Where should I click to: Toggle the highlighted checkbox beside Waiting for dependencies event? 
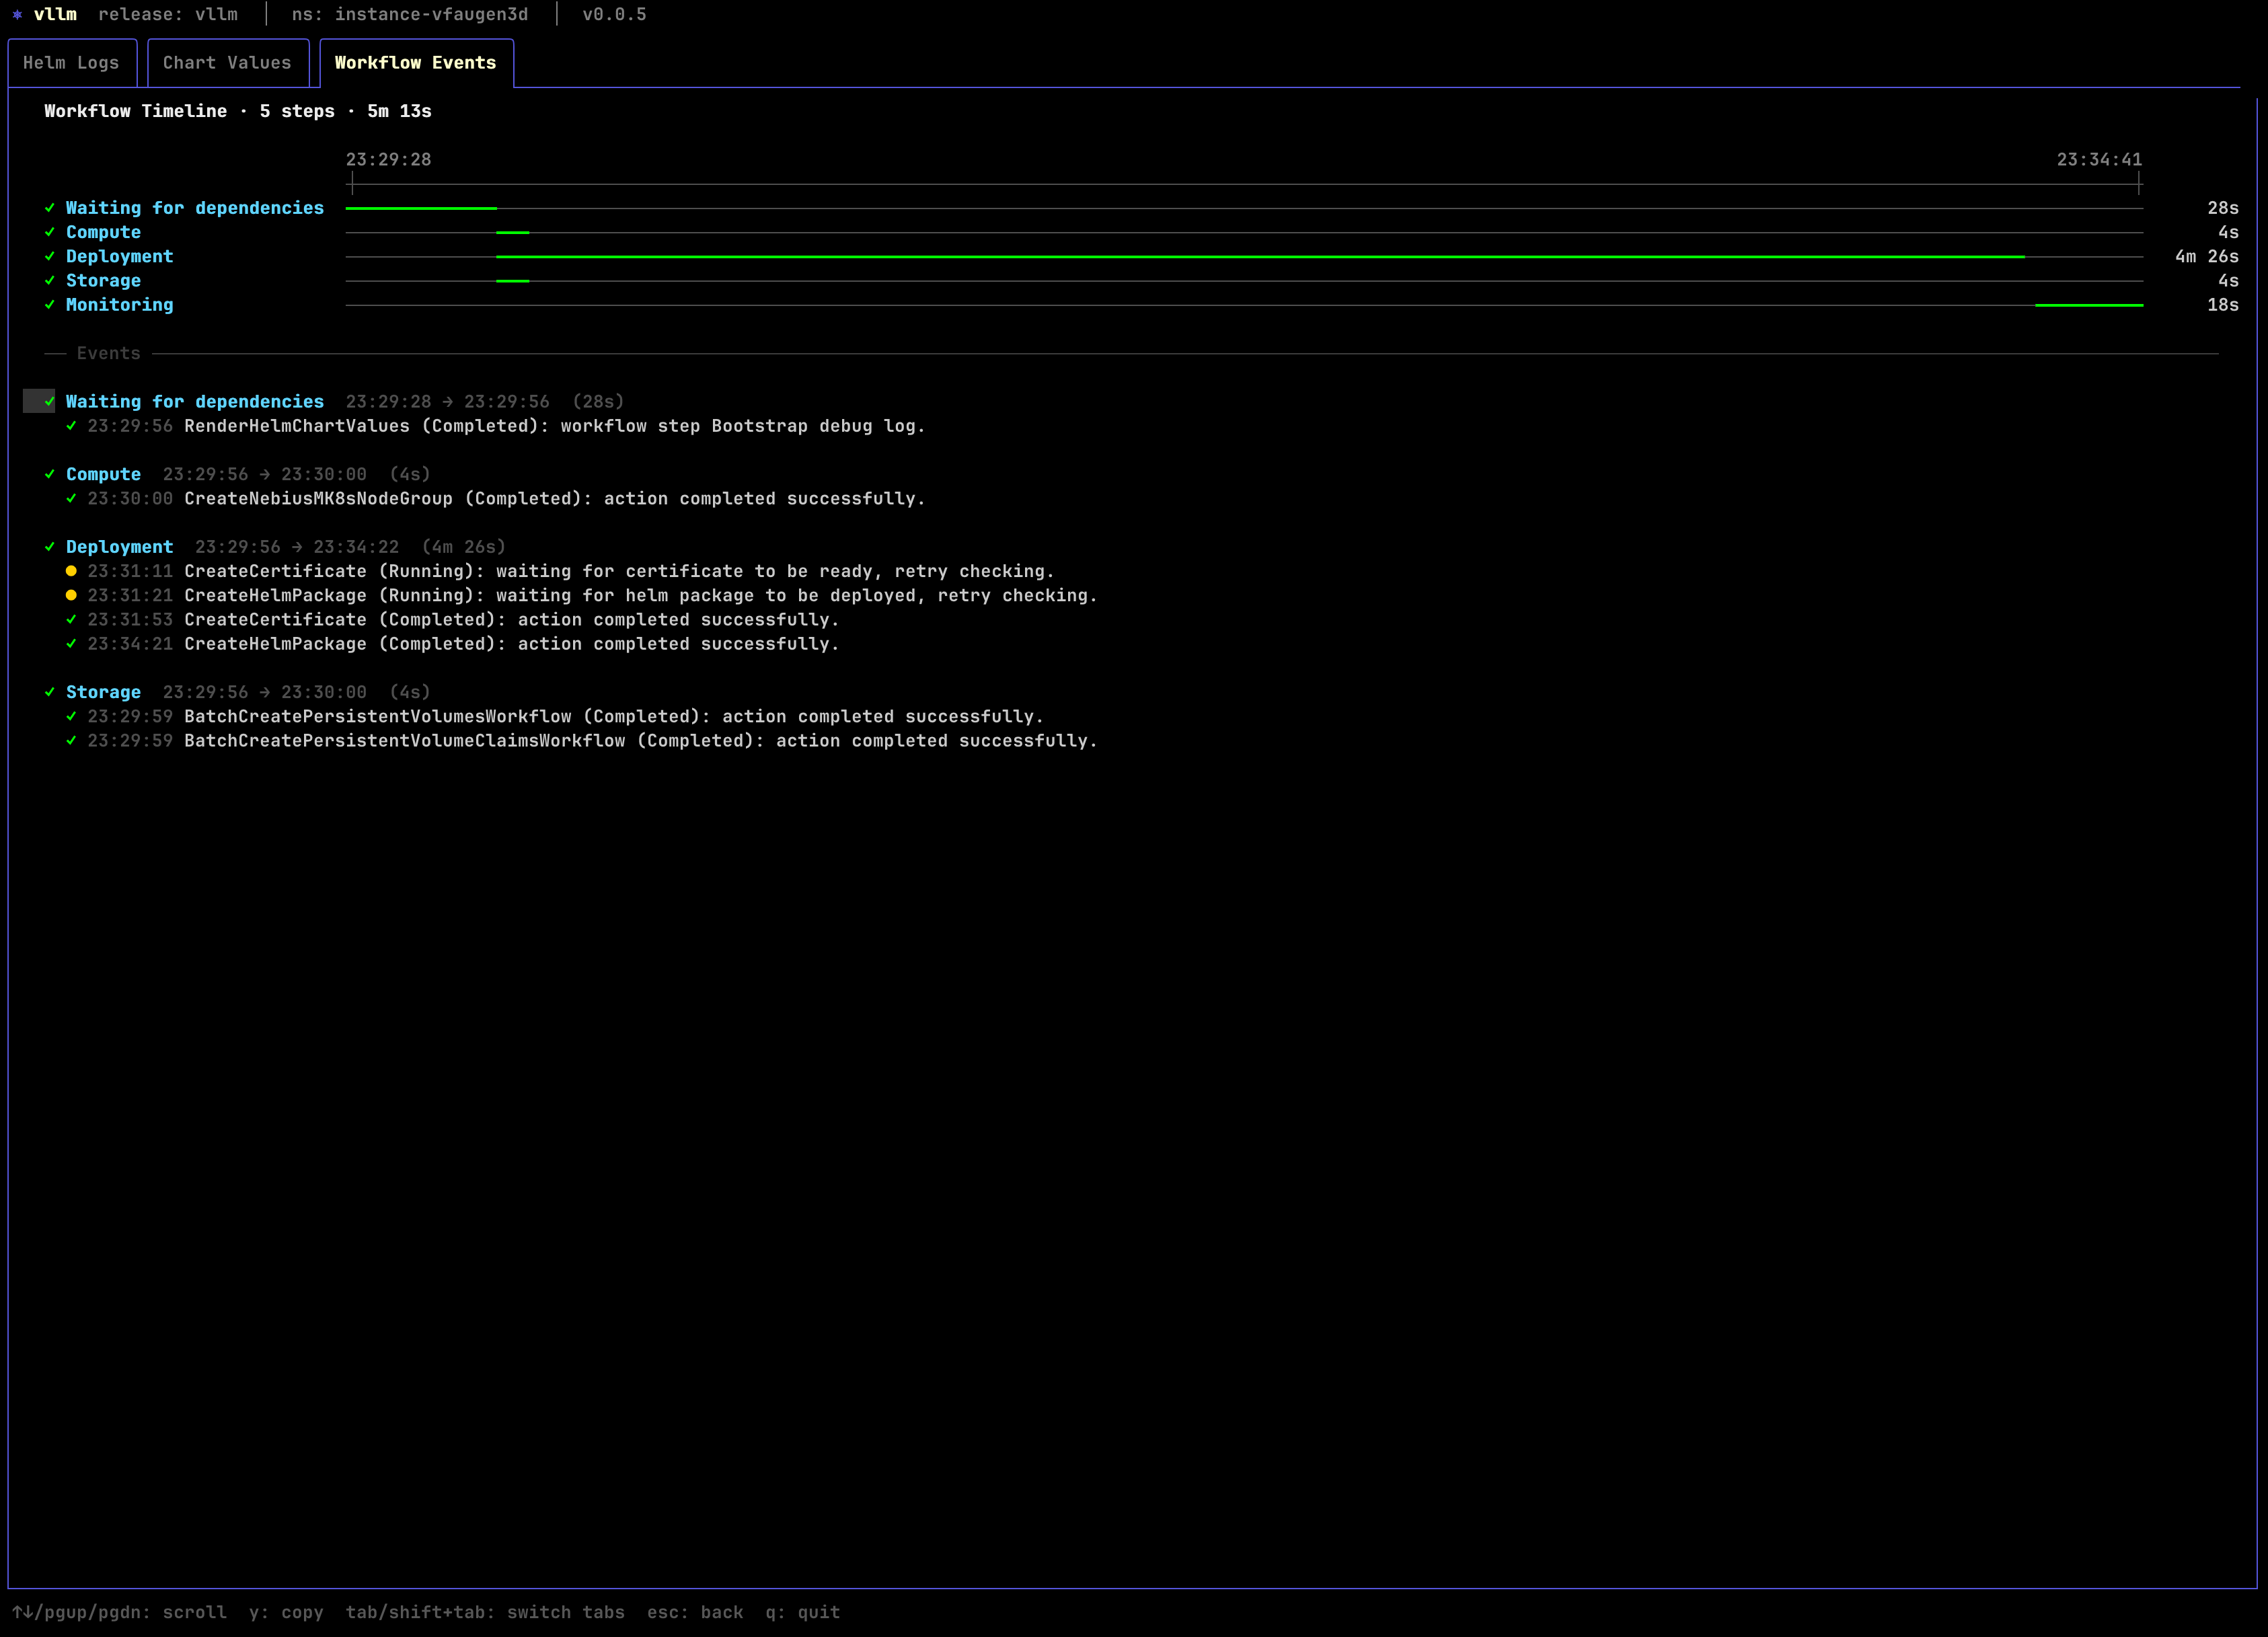coord(39,401)
